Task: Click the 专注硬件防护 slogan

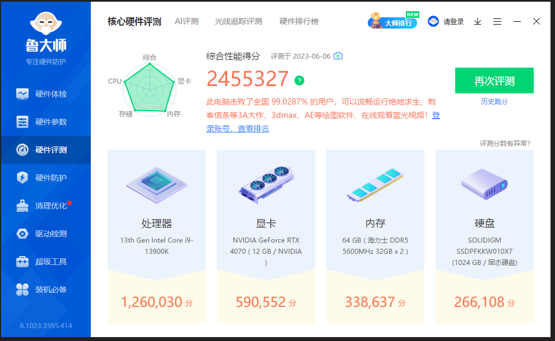Action: 45,62
